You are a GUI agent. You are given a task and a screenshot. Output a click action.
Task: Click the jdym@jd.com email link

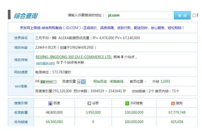pyautogui.click(x=45, y=63)
